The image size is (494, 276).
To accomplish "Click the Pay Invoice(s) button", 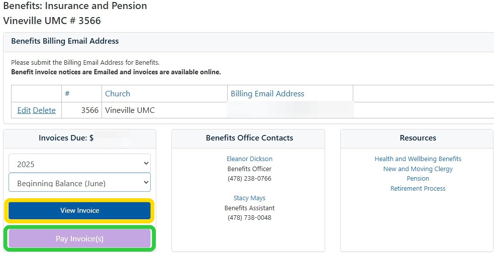I will (79, 239).
